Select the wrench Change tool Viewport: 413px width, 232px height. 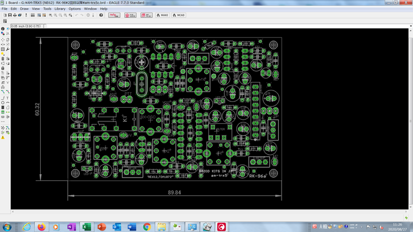(7, 49)
